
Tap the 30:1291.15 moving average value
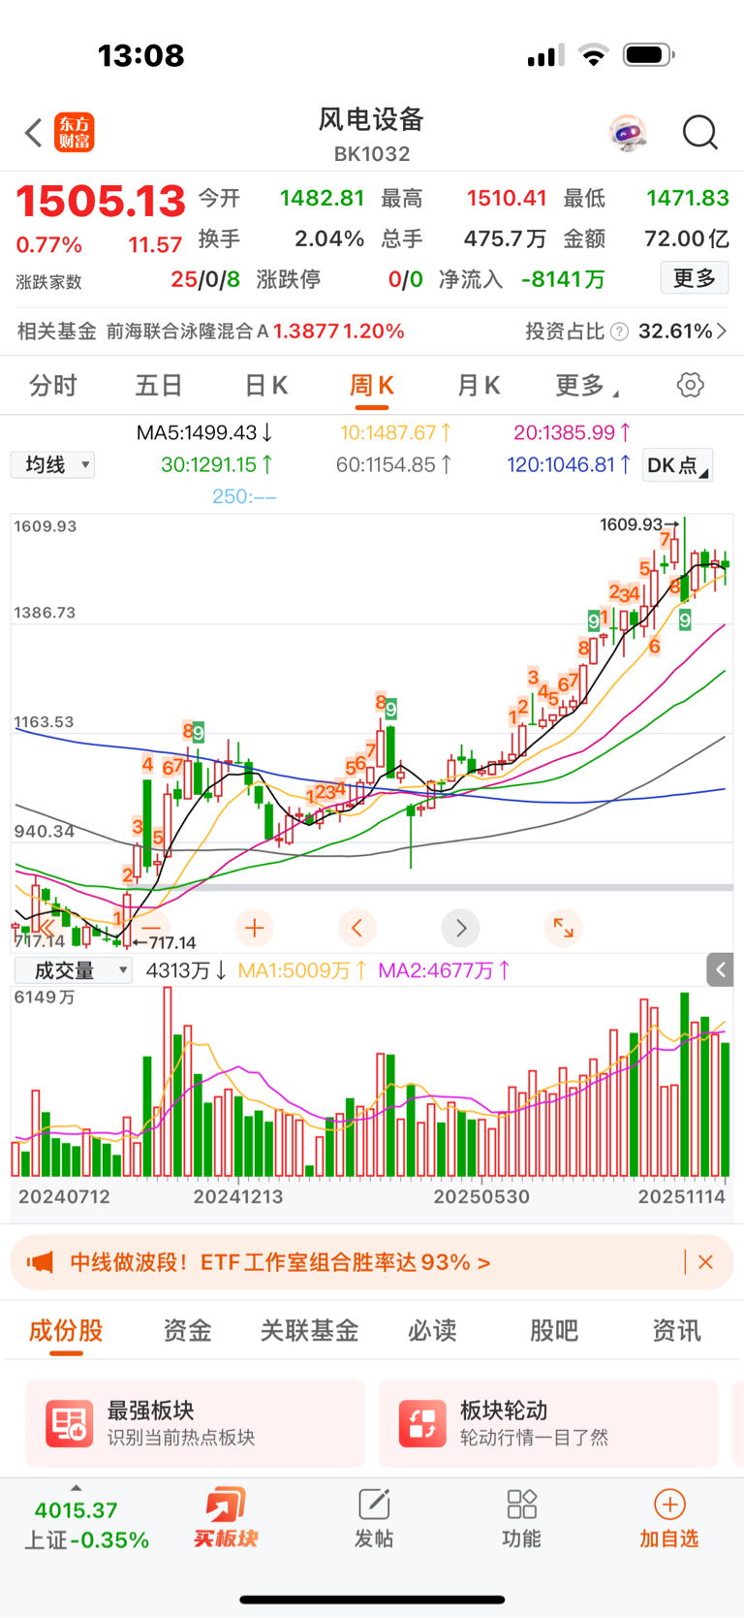click(217, 465)
